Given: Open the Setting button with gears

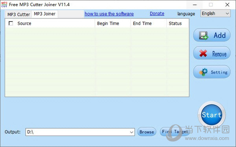Looking at the screenshot, I should click(x=212, y=72).
